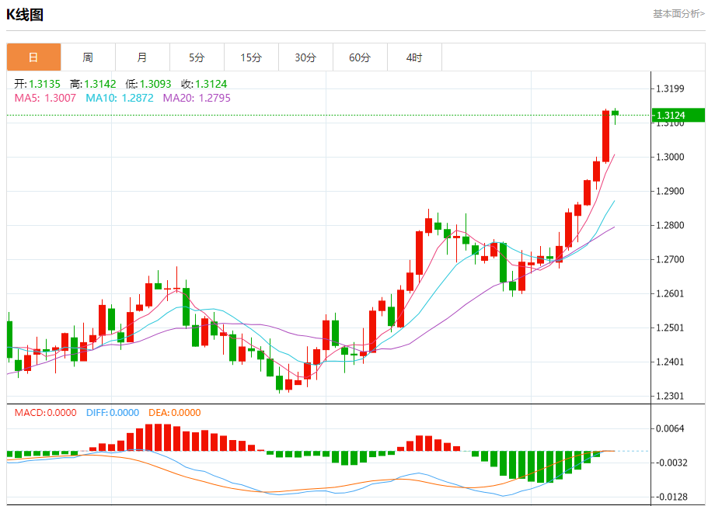Click the 1.2800 price axis label
Screen dimensions: 715x506
670,225
